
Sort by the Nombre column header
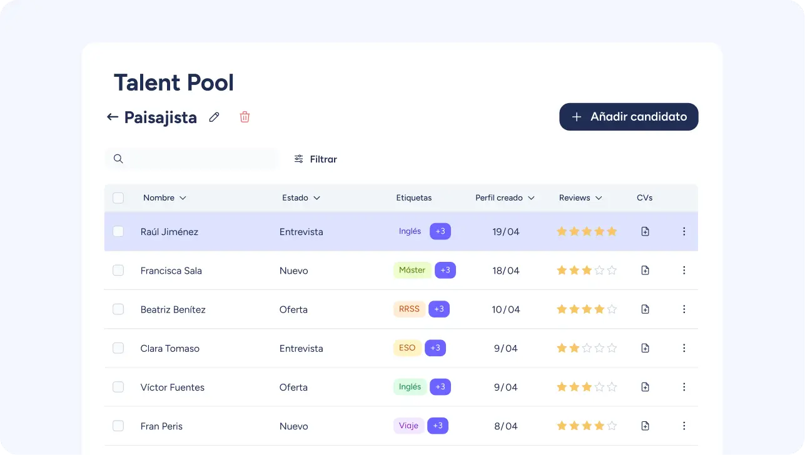click(165, 198)
